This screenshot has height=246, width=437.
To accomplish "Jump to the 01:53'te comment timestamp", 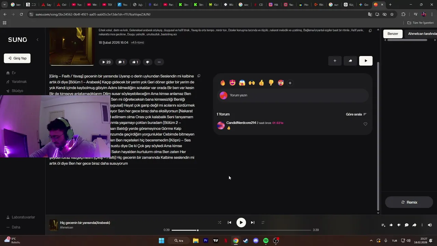I will [278, 123].
